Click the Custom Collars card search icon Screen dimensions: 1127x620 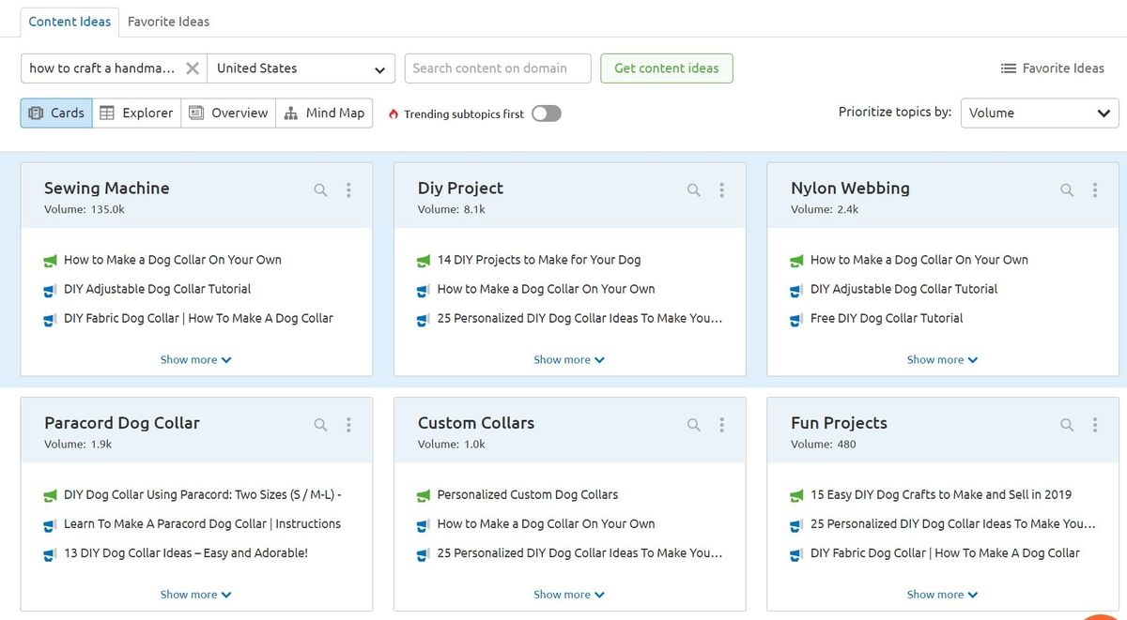point(694,425)
